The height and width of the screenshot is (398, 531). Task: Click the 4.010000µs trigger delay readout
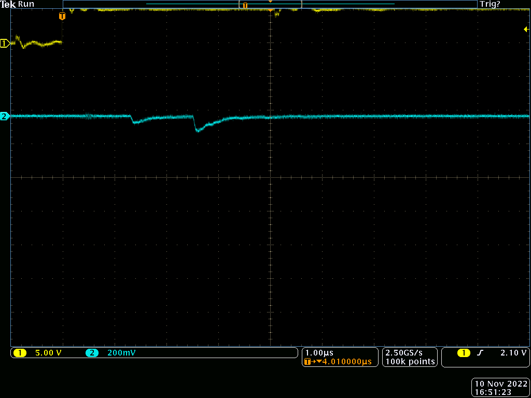[346, 362]
